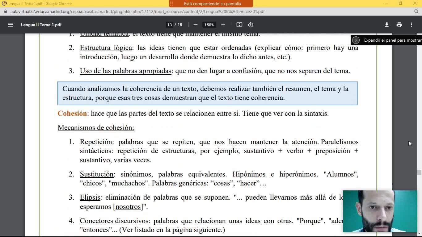This screenshot has height=237, width=422.
Task: View site security lock information
Action: pyautogui.click(x=5, y=11)
